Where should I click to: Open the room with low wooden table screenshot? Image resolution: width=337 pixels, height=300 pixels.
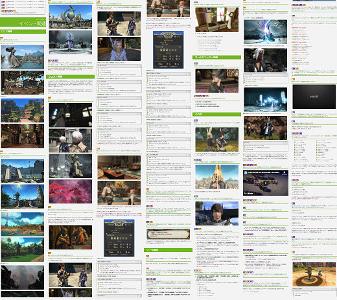pyautogui.click(x=119, y=167)
